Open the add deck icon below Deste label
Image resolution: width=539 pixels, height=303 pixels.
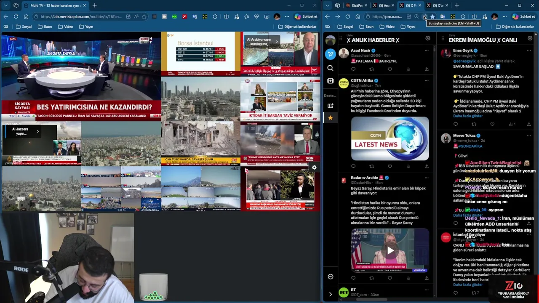point(331,106)
